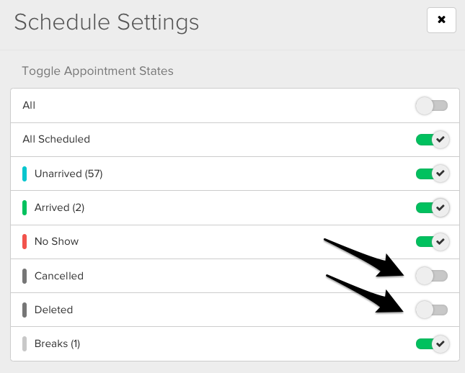
Task: Show Deleted appointments with toggle
Action: pos(432,310)
